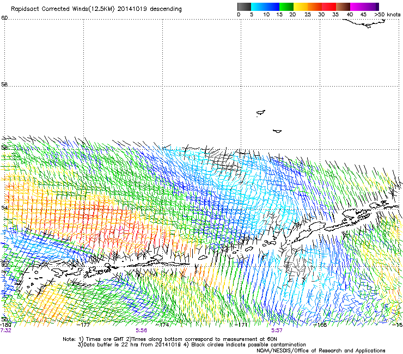Click the brown 35-40 knots legend swatch

343,7
